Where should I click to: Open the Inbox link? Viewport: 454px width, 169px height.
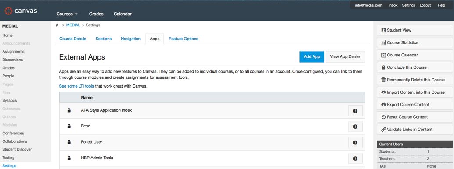[393, 5]
